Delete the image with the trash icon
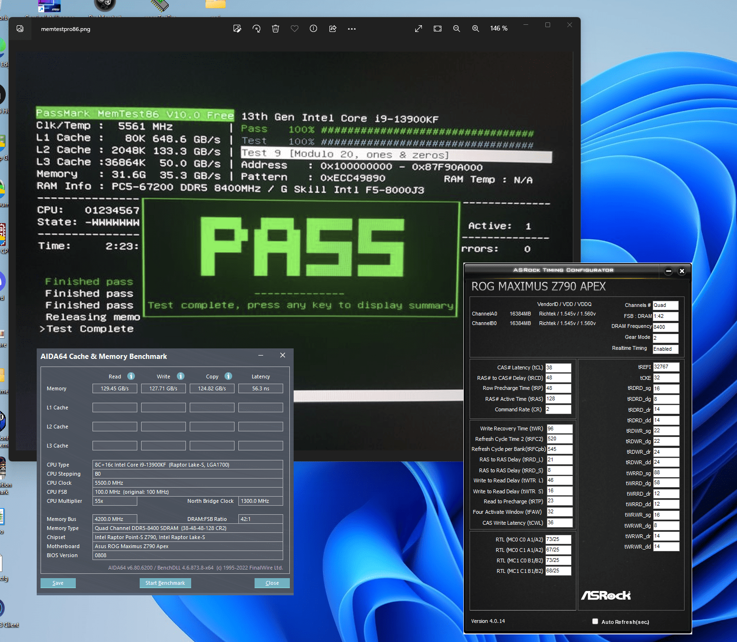 (276, 29)
